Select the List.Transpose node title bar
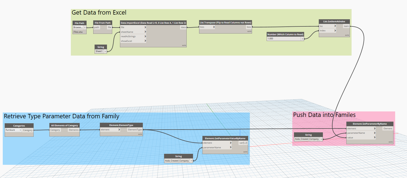Viewport: 407px width, 178px height. click(x=226, y=23)
